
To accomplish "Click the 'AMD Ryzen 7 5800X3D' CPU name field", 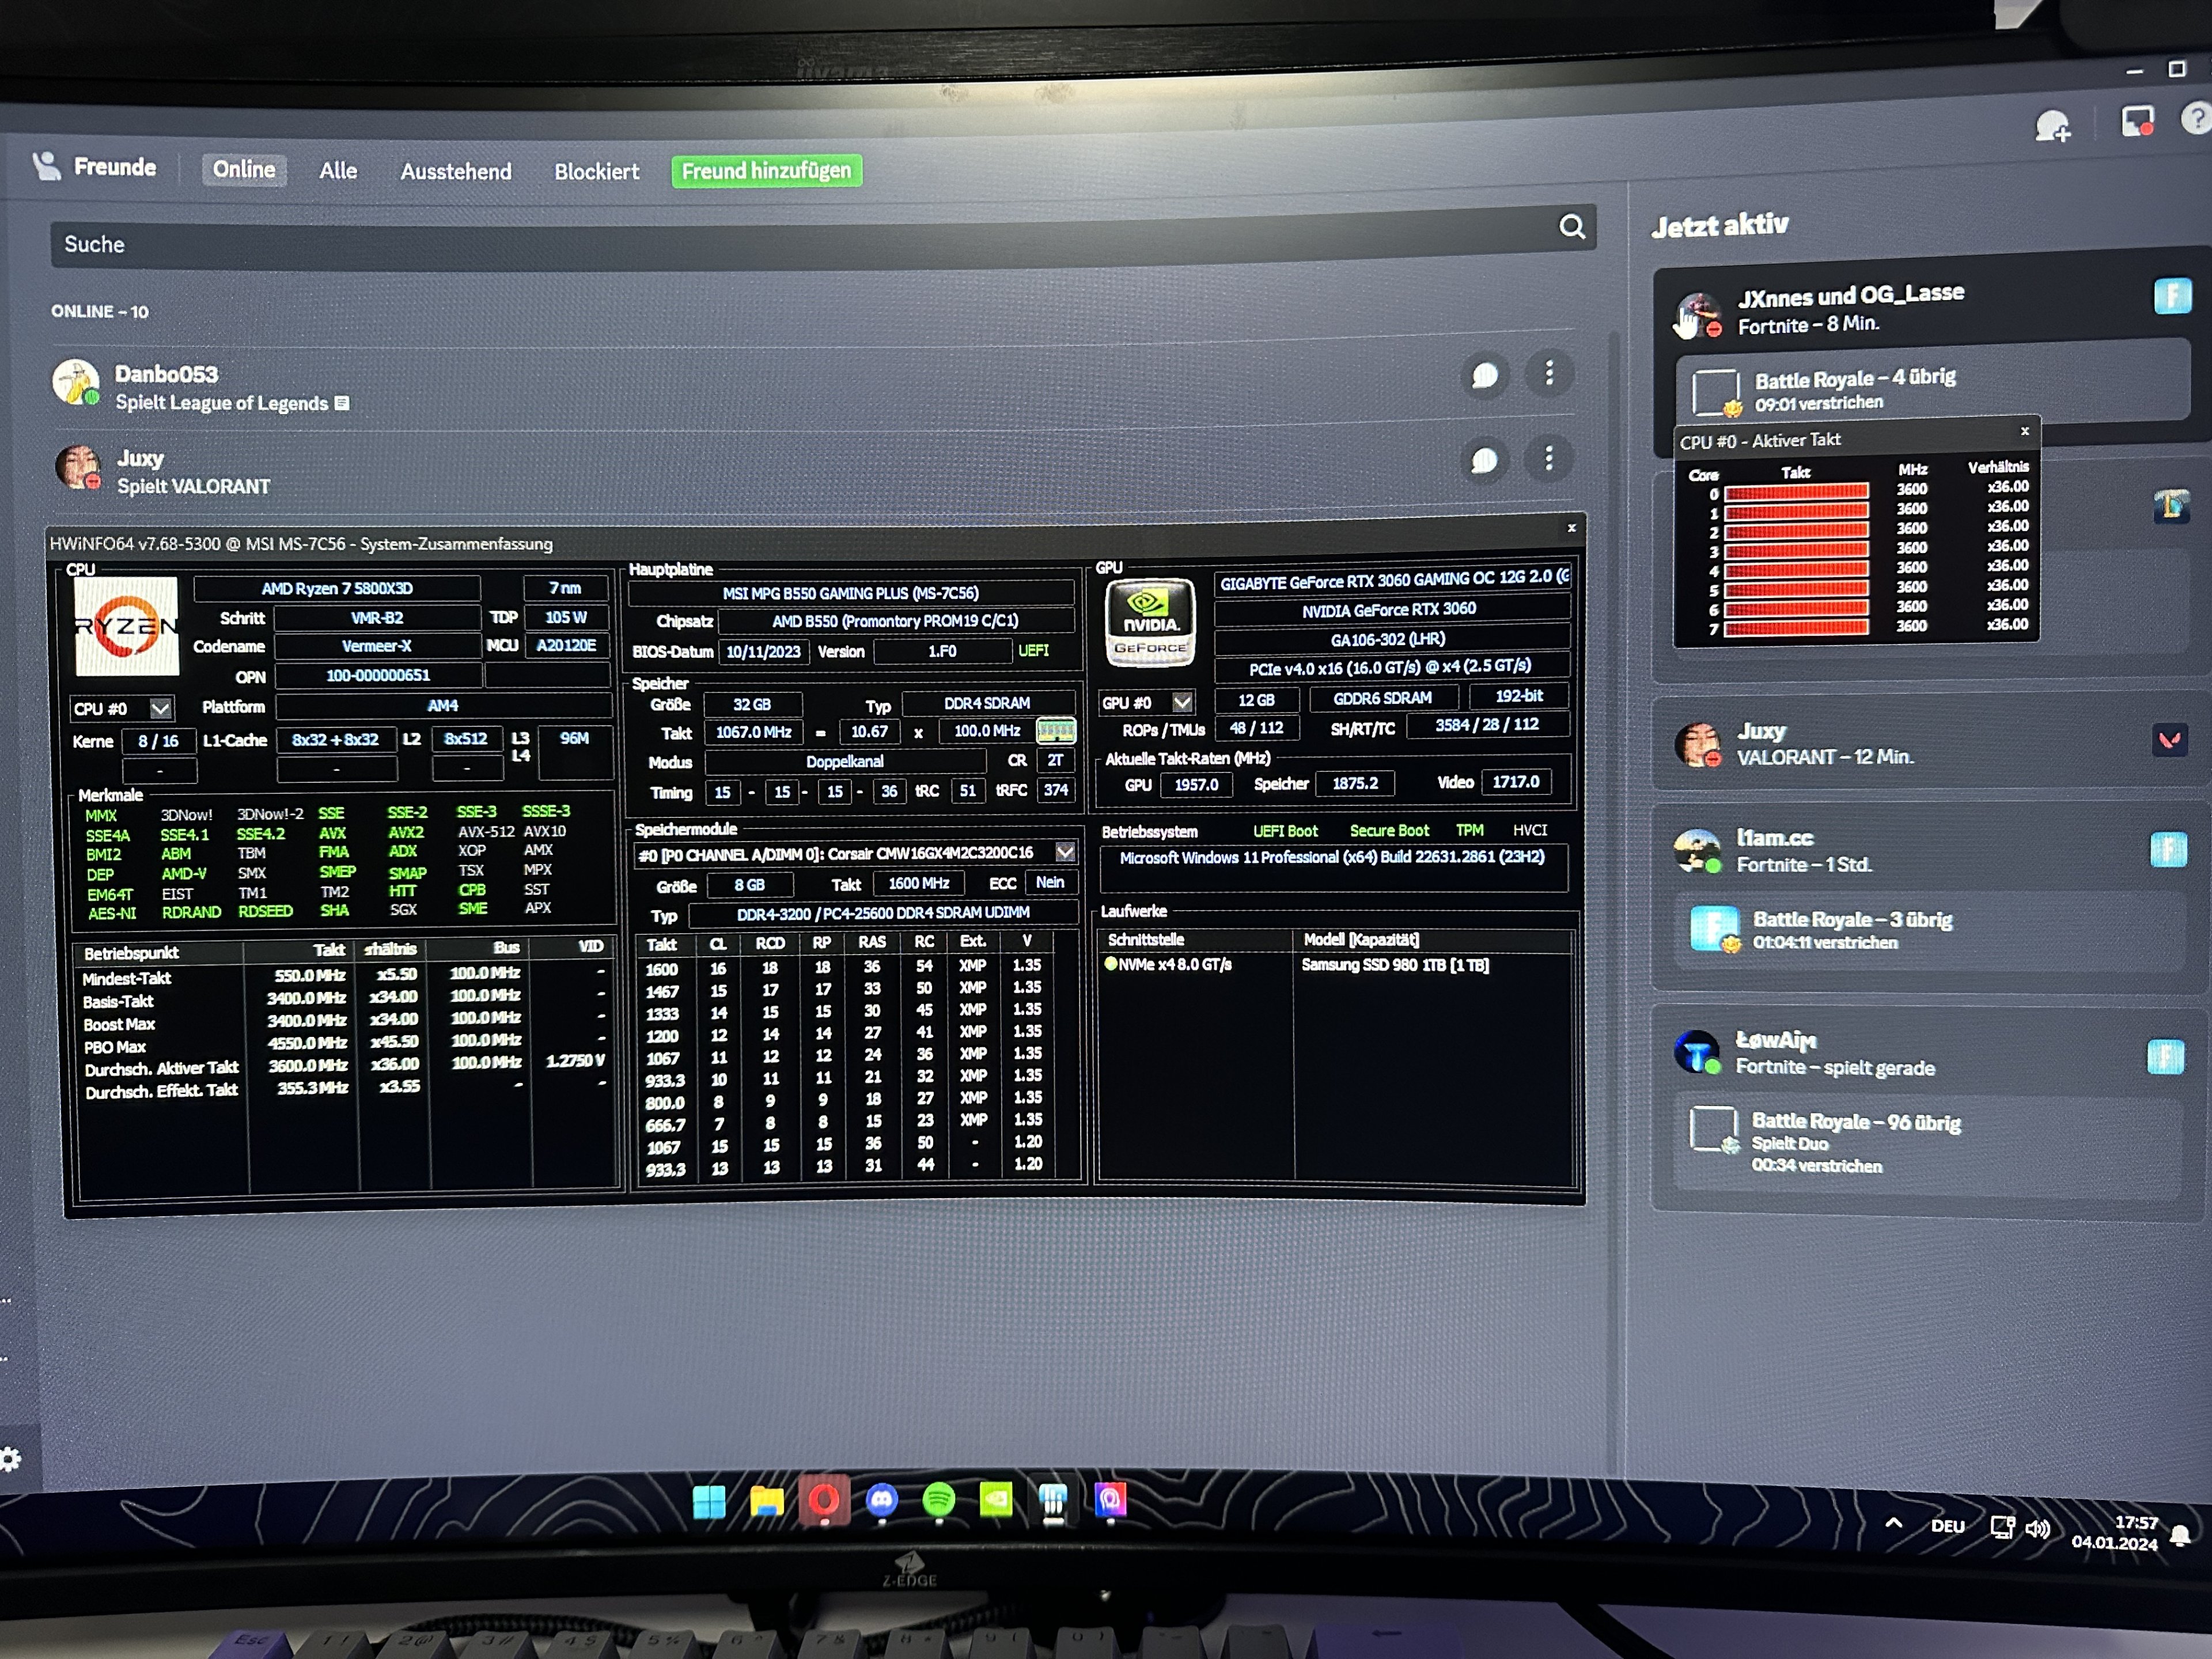I will pyautogui.click(x=337, y=588).
